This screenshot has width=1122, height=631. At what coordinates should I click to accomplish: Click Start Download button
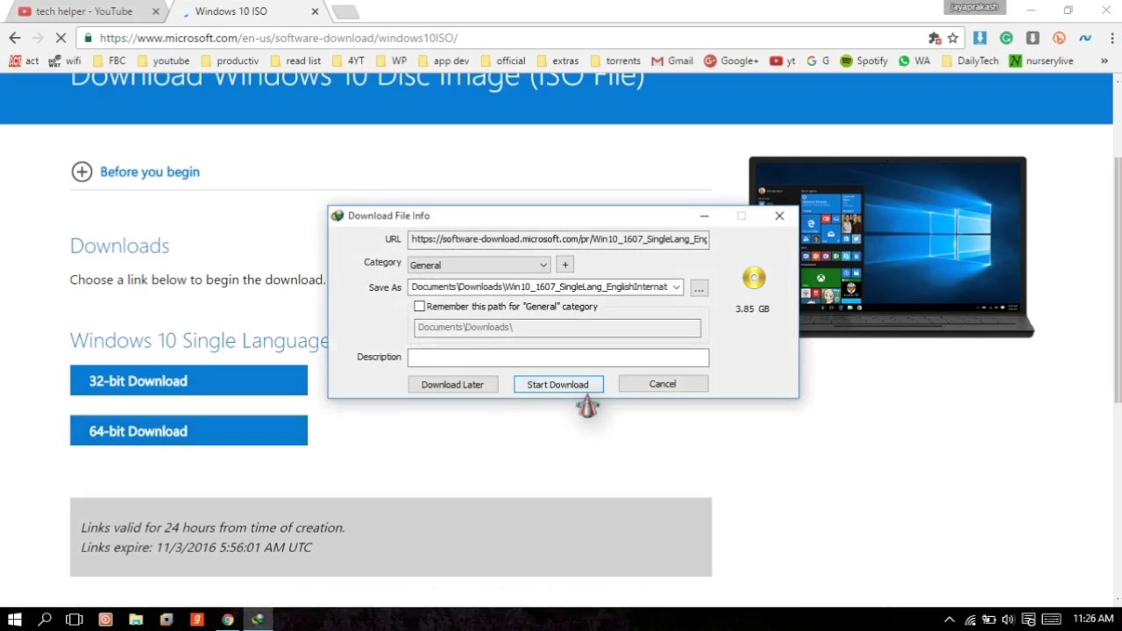(558, 384)
